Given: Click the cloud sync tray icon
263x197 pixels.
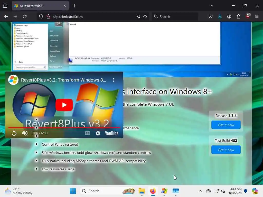Looking at the screenshot, I should pyautogui.click(x=209, y=191).
